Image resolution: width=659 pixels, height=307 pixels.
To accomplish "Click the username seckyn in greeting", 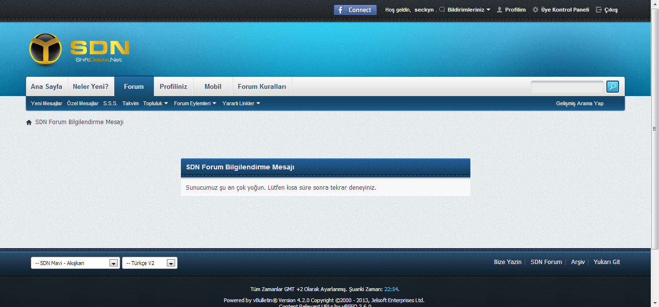I will pyautogui.click(x=424, y=10).
